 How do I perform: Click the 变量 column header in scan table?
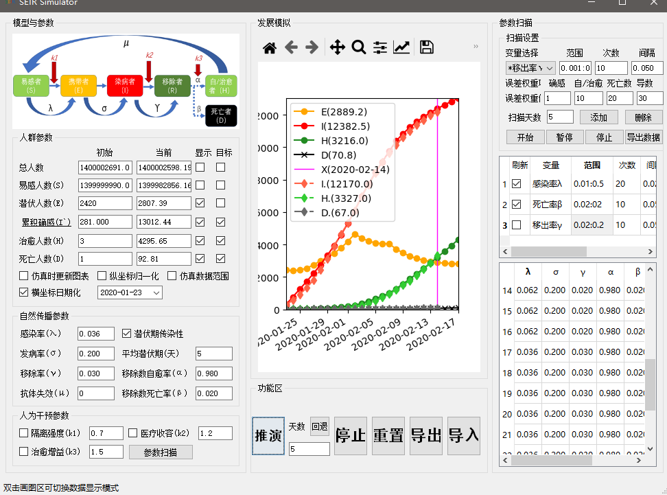pos(550,165)
